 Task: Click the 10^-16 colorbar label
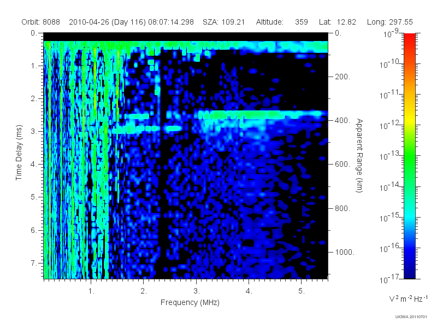(x=390, y=249)
